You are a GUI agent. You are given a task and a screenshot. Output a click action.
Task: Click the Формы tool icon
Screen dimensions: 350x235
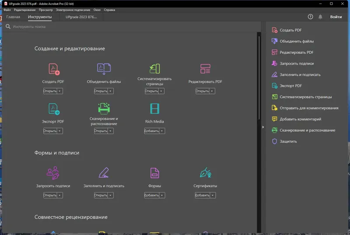(x=154, y=173)
